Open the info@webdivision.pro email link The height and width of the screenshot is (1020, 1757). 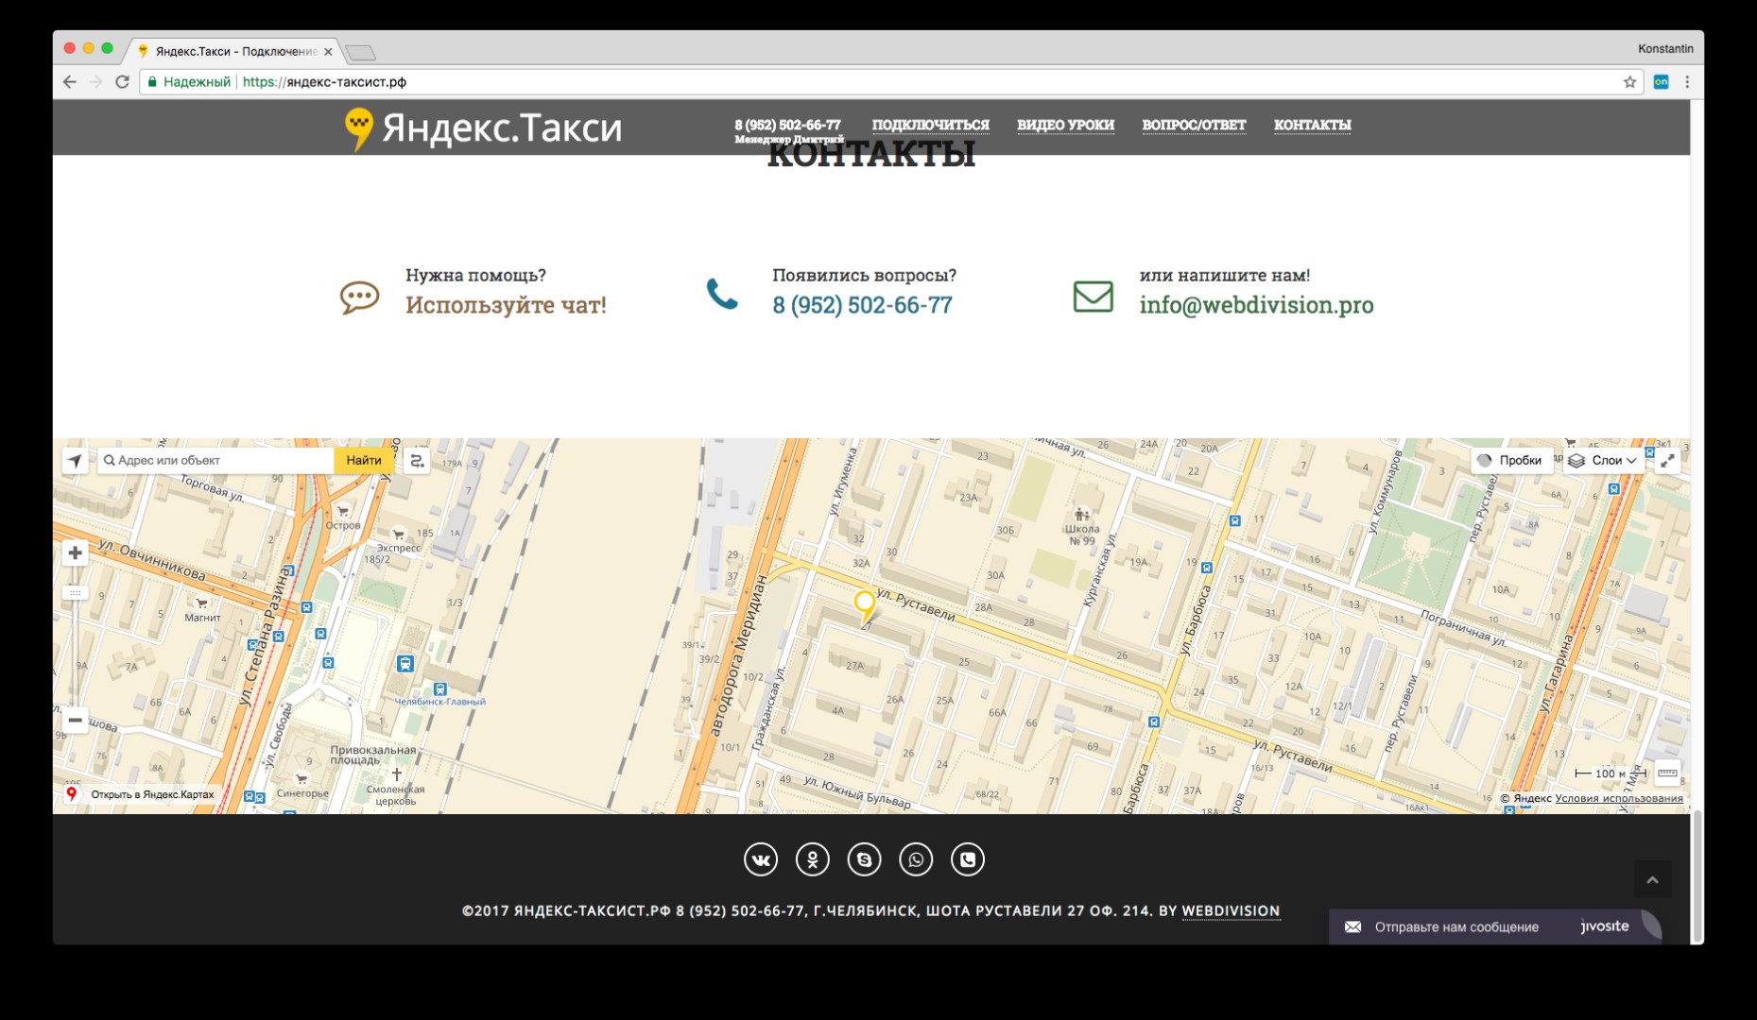point(1256,305)
